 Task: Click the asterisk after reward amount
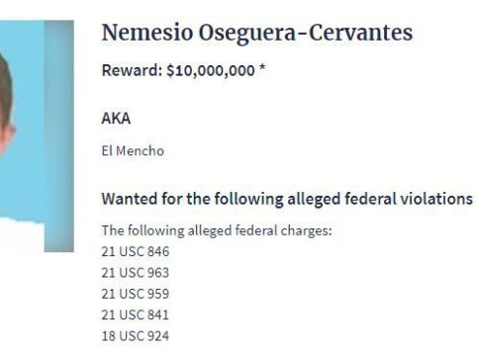pyautogui.click(x=262, y=68)
